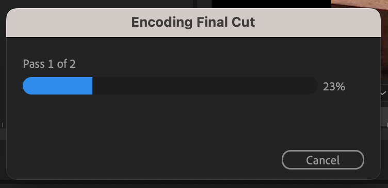
Task: Click the dark panel in top-left background
Action: coord(96,4)
